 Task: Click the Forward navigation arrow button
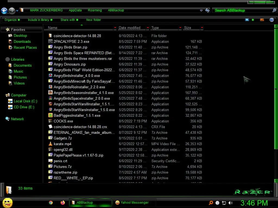coord(12,11)
